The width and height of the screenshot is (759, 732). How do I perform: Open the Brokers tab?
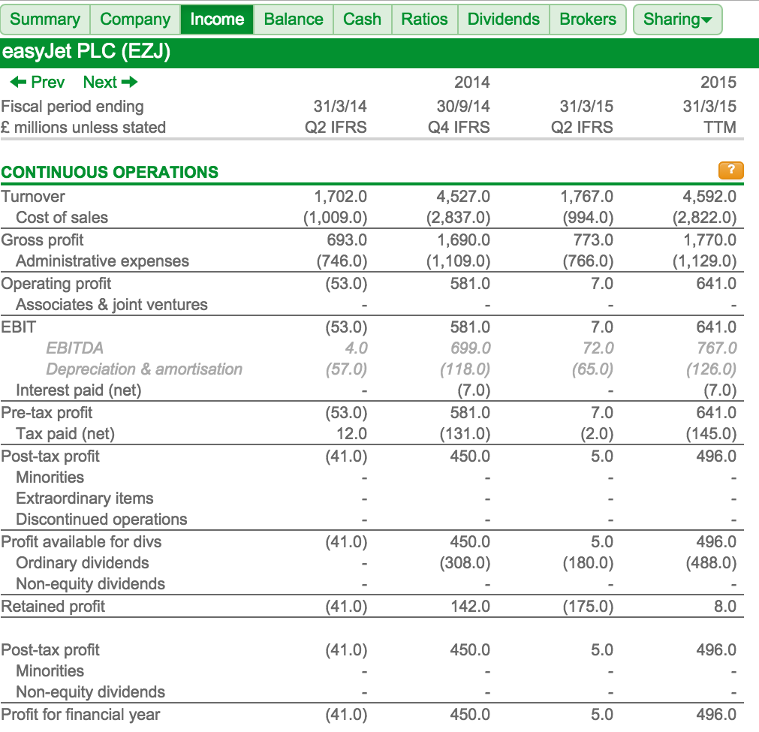click(x=588, y=20)
